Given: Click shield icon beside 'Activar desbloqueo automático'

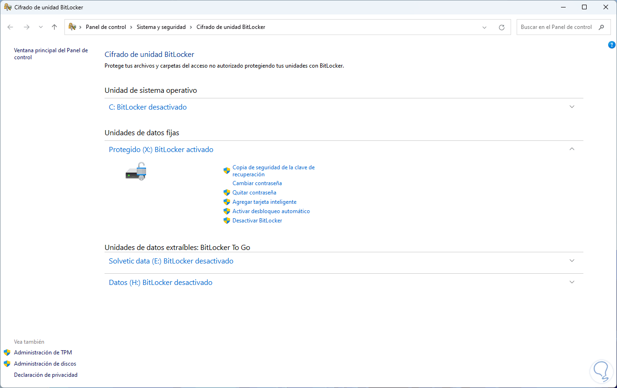Looking at the screenshot, I should 227,211.
